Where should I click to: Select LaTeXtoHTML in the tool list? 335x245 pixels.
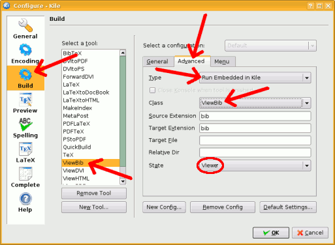(91, 100)
